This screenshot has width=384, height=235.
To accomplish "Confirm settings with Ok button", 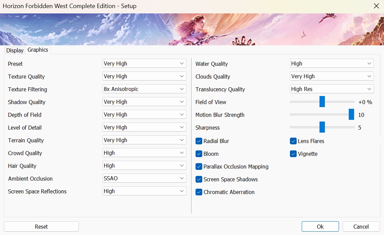I will click(x=320, y=227).
